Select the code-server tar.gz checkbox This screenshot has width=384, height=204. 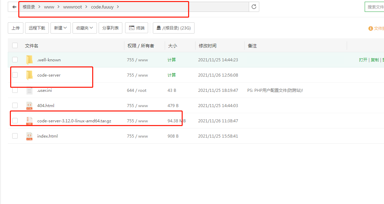pyautogui.click(x=15, y=121)
